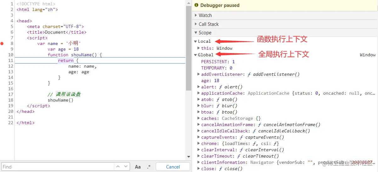Click line number 11 in the gutter
Viewport: 378px width, 172px height.
click(11, 60)
